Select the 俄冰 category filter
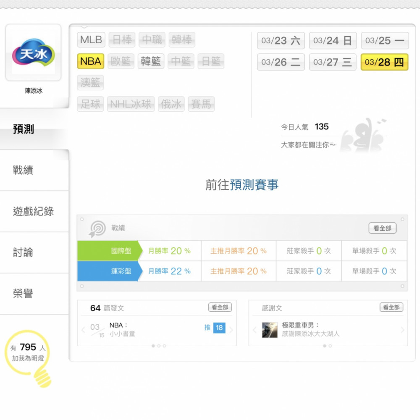 coord(171,104)
